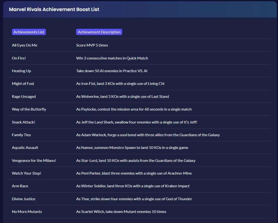Open the Divine Justice achievement

(x=23, y=199)
